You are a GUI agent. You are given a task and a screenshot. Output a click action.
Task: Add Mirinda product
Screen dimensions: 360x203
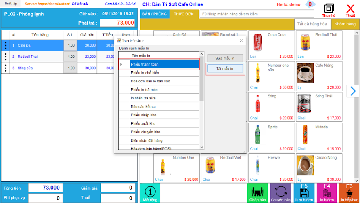pyautogui.click(x=319, y=137)
